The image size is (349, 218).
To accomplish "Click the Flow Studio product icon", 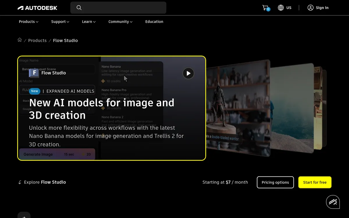I will 34,73.
